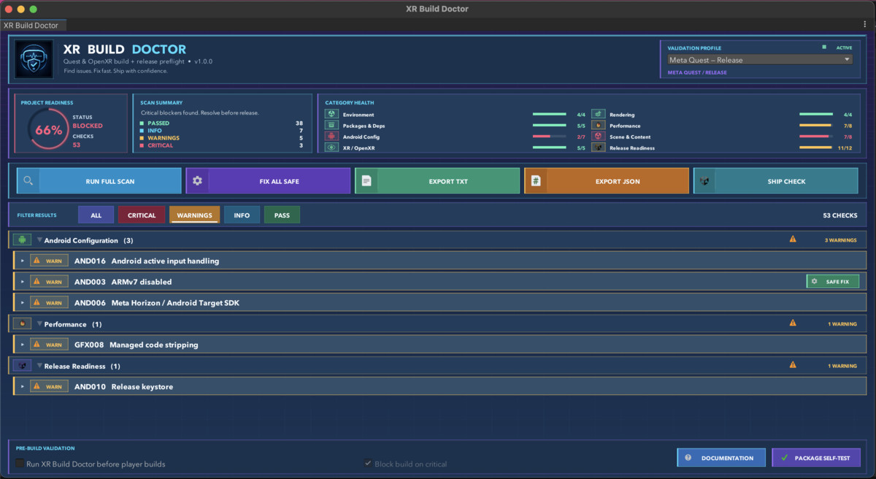Collapse the Release Readiness group

(40, 367)
